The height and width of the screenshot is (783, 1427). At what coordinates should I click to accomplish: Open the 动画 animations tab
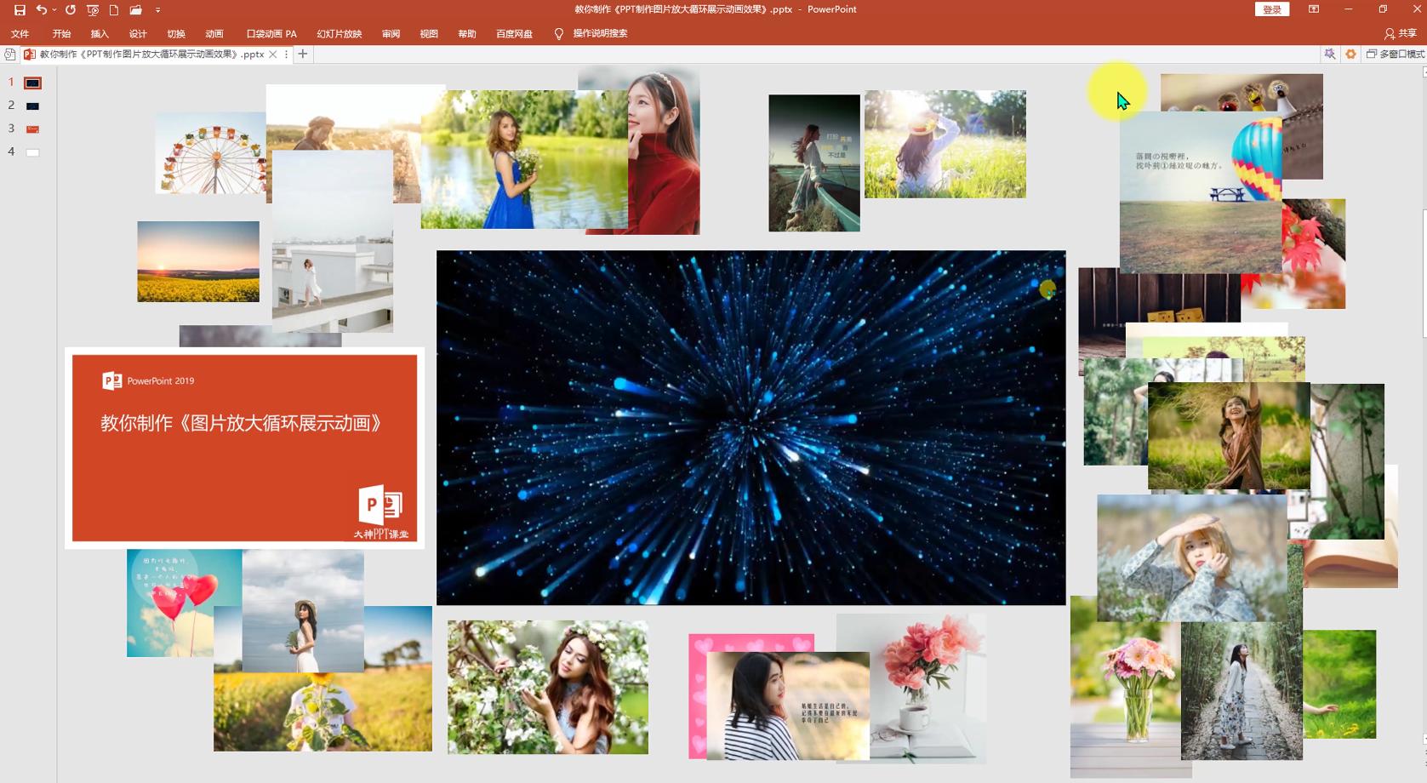click(214, 34)
